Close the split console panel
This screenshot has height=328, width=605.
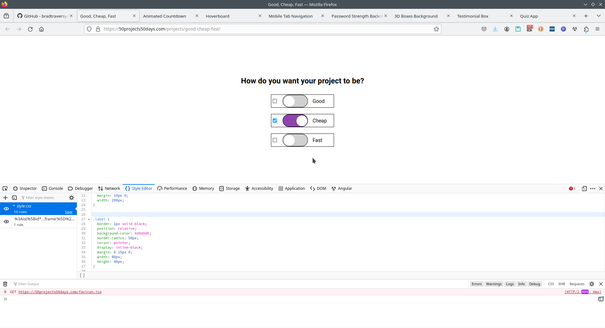tap(601, 284)
